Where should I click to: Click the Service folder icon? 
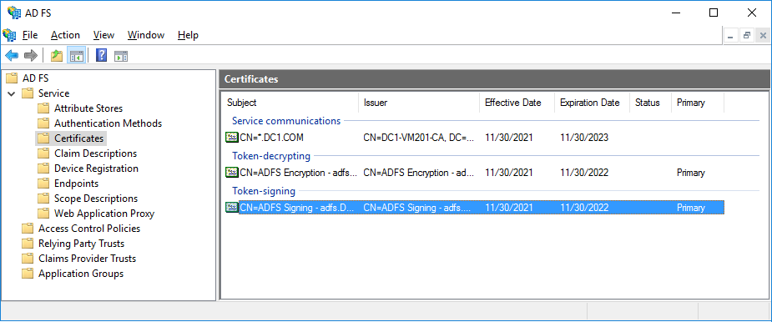(28, 93)
